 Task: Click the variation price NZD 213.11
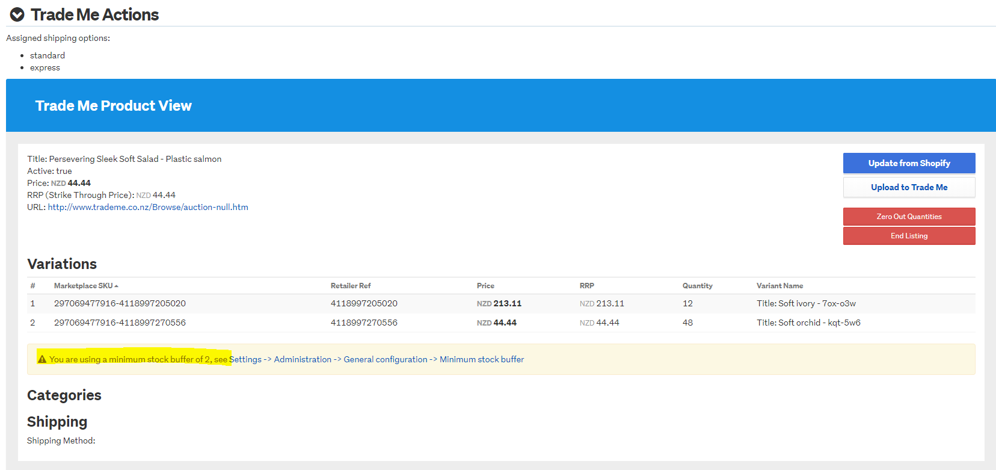coord(499,303)
